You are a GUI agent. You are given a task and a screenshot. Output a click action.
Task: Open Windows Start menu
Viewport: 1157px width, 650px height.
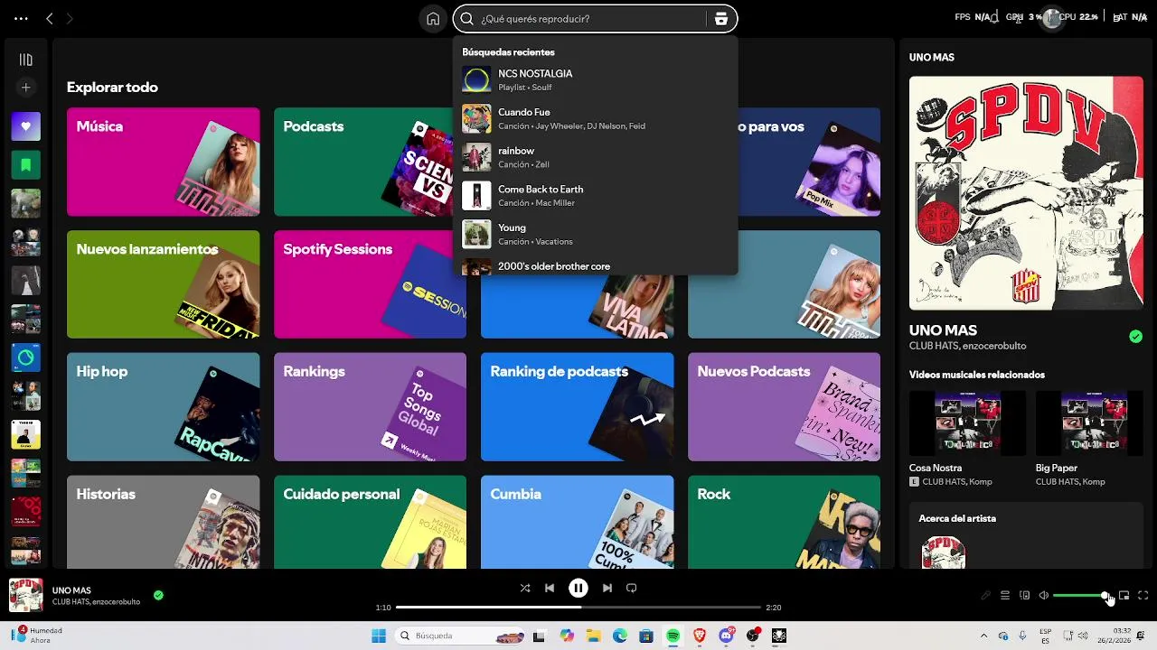(x=379, y=636)
